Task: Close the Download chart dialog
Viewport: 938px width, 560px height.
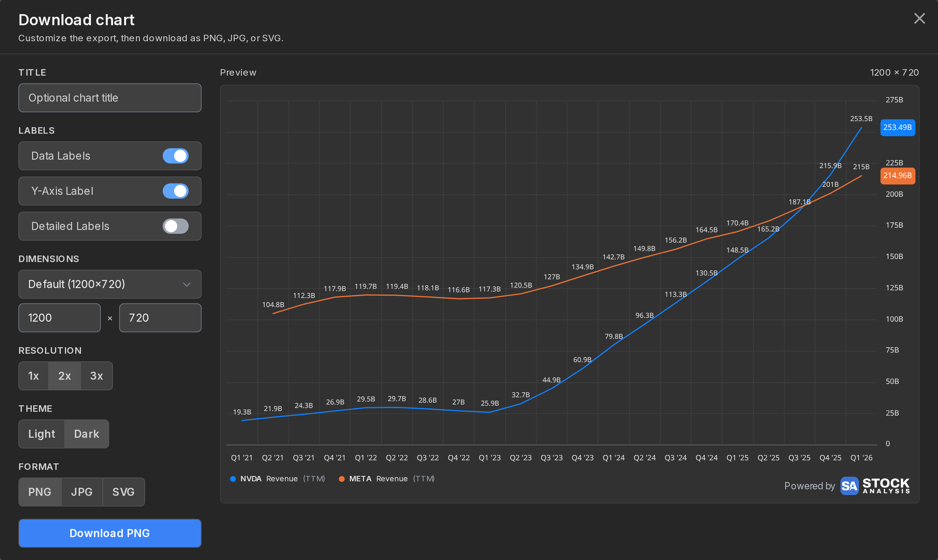Action: coord(919,18)
